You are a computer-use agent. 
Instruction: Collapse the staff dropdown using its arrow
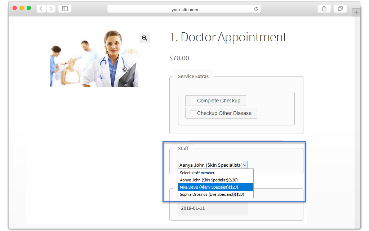pos(245,165)
